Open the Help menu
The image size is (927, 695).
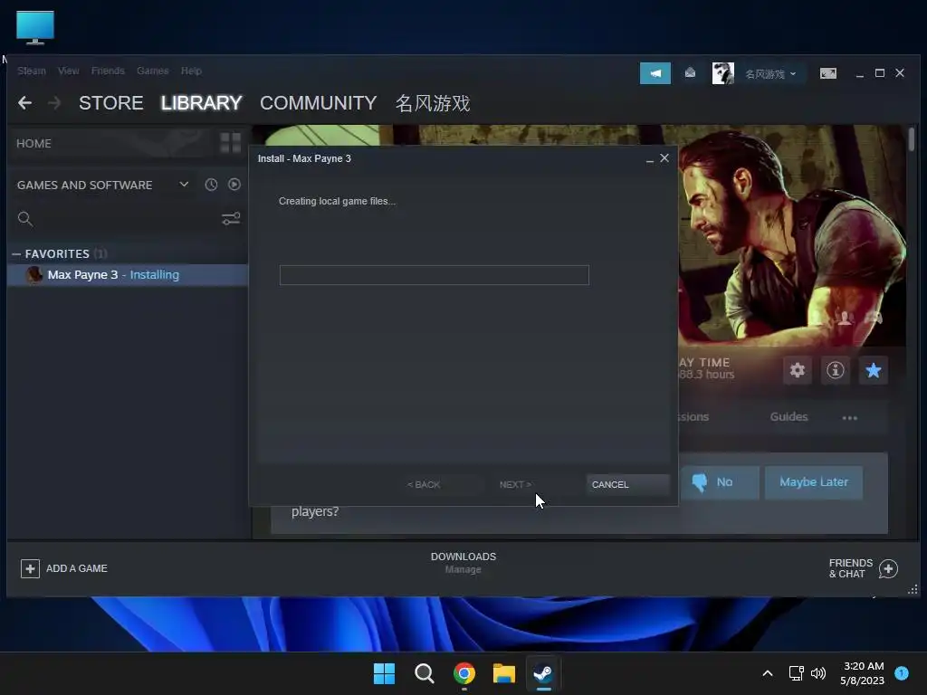click(191, 71)
